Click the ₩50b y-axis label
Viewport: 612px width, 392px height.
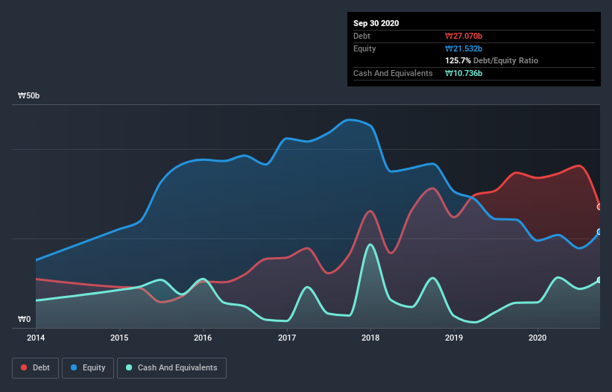28,96
